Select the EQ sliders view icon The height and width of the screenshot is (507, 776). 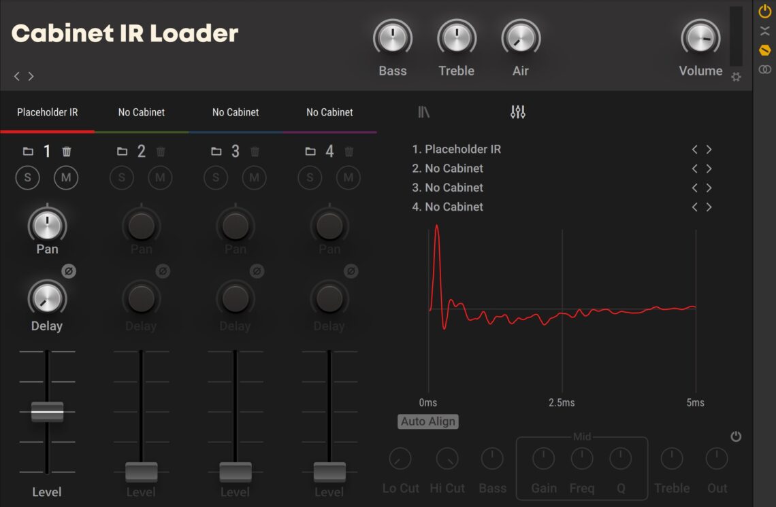pyautogui.click(x=517, y=112)
